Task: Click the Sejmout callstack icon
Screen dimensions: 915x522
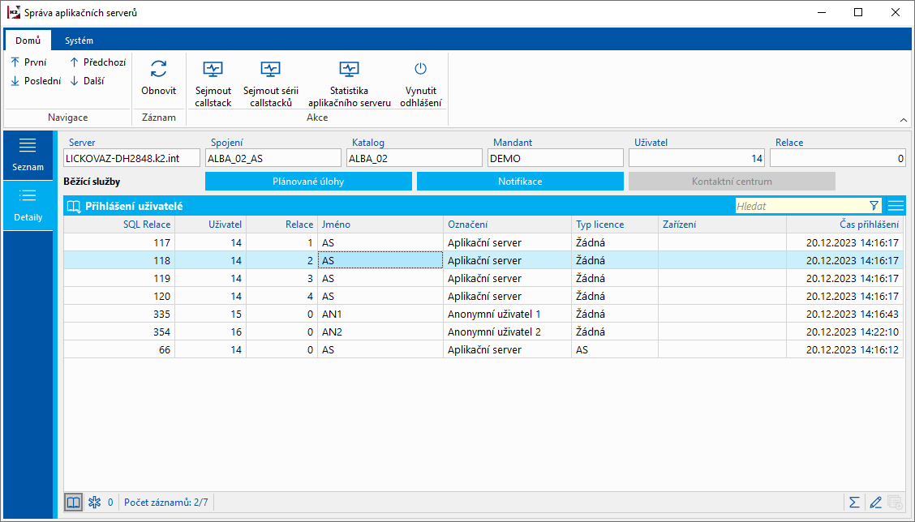Action: coord(213,70)
